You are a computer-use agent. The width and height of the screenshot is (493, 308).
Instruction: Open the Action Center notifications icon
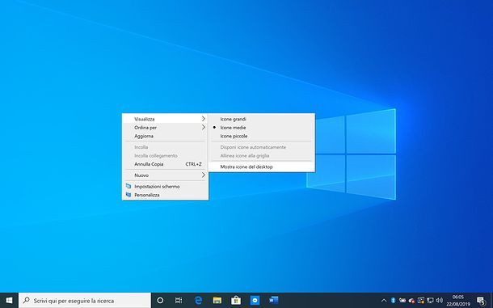[x=481, y=301]
